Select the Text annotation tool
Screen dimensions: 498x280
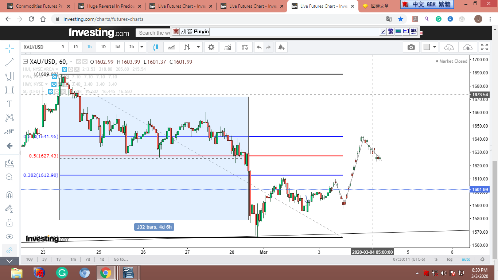pyautogui.click(x=9, y=104)
